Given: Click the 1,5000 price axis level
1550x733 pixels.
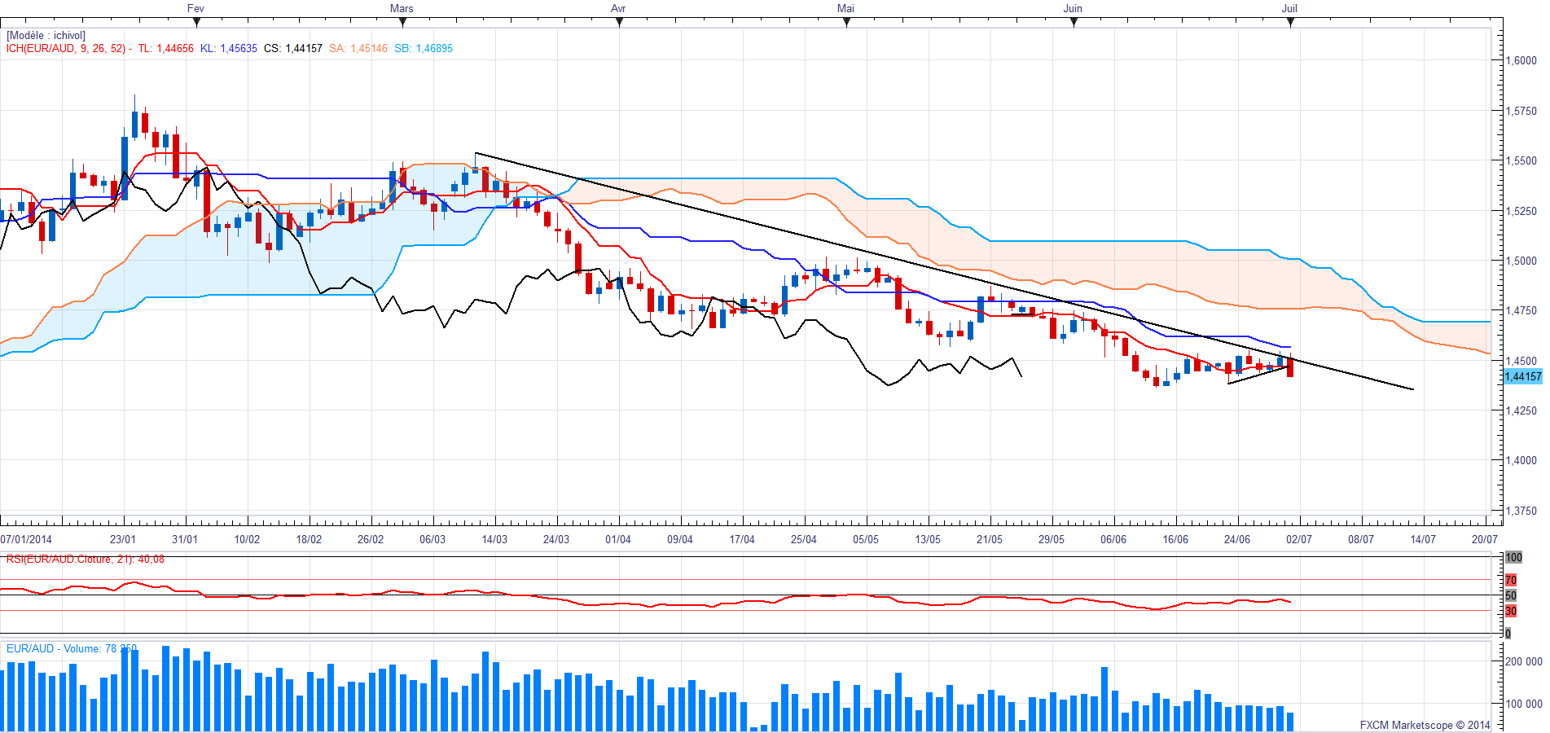Looking at the screenshot, I should (x=1521, y=261).
